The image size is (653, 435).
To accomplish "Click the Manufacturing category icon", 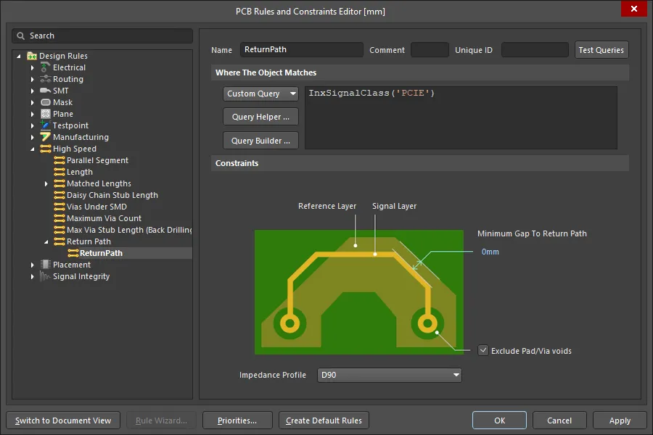I will point(46,137).
